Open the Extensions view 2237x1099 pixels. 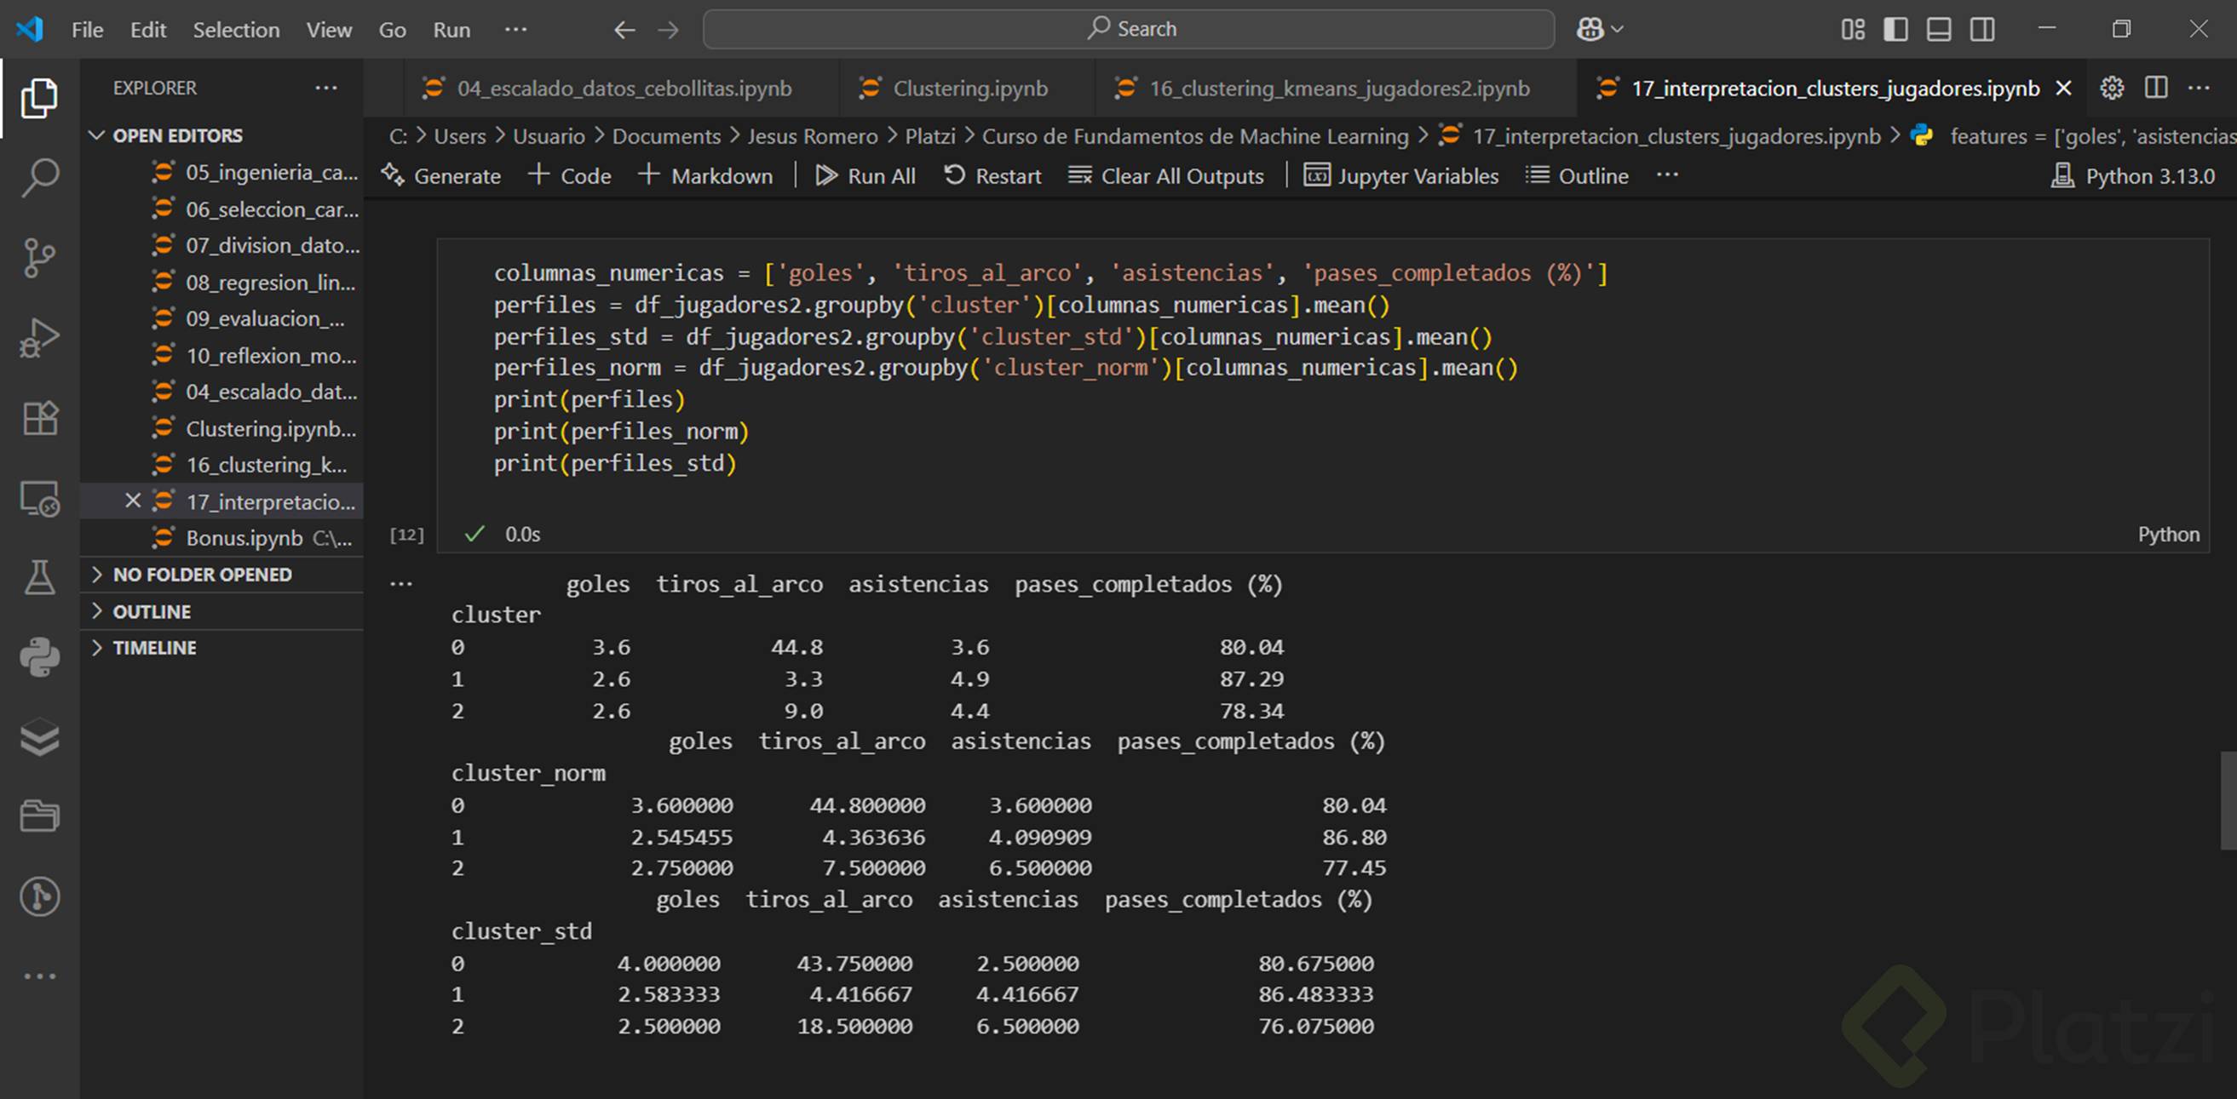point(39,419)
